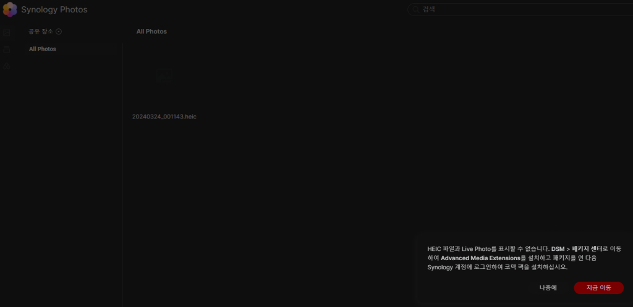This screenshot has width=633, height=307.
Task: Open the Sharing view from sidebar
Action: pyautogui.click(x=7, y=66)
